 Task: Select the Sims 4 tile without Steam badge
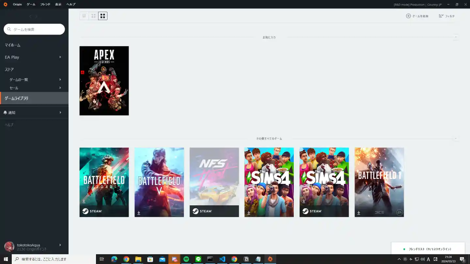pos(269,182)
